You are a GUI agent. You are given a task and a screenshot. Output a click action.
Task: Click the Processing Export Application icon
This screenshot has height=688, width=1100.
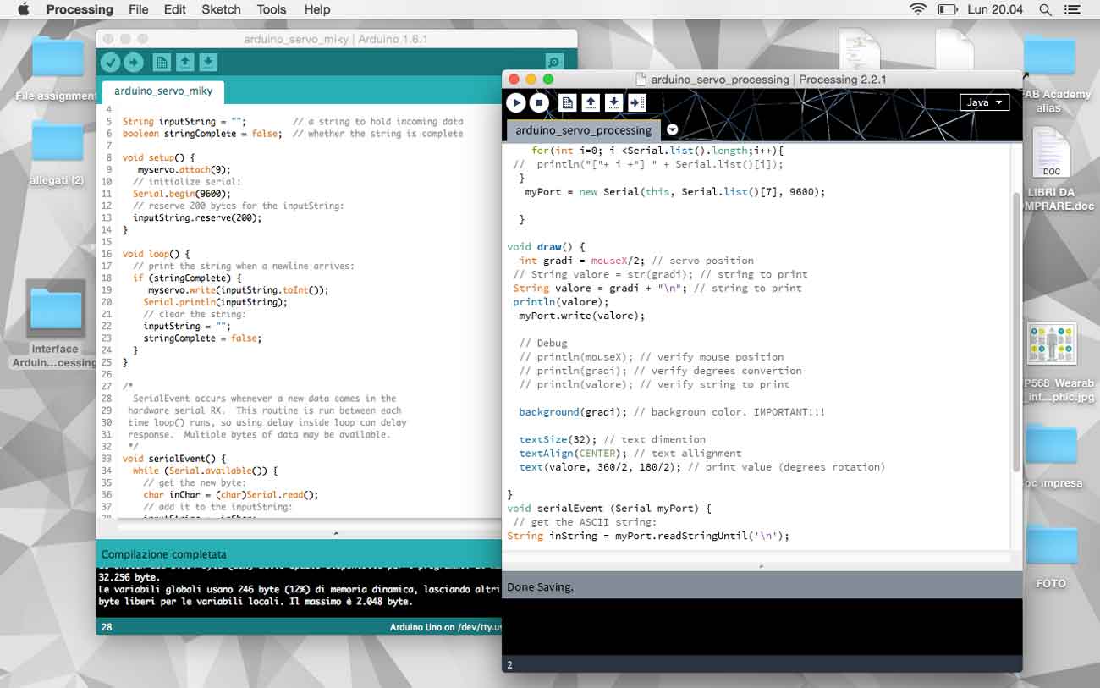[637, 102]
